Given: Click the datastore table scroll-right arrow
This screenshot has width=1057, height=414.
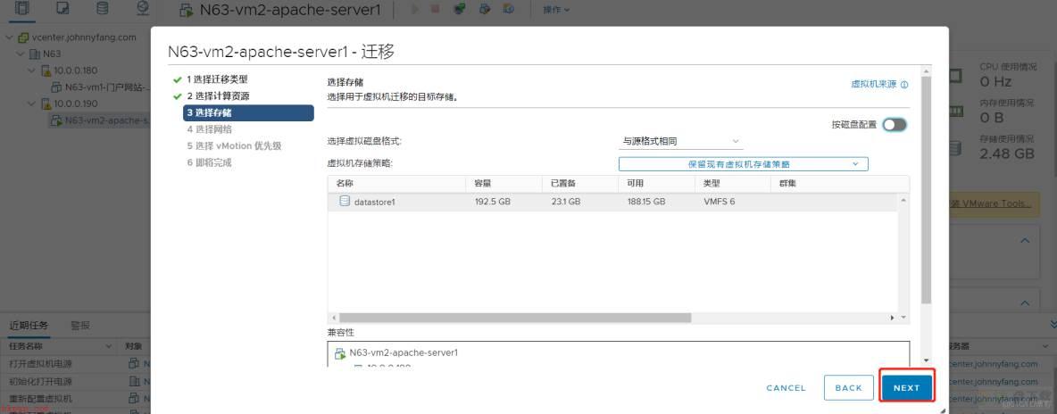Looking at the screenshot, I should (893, 318).
